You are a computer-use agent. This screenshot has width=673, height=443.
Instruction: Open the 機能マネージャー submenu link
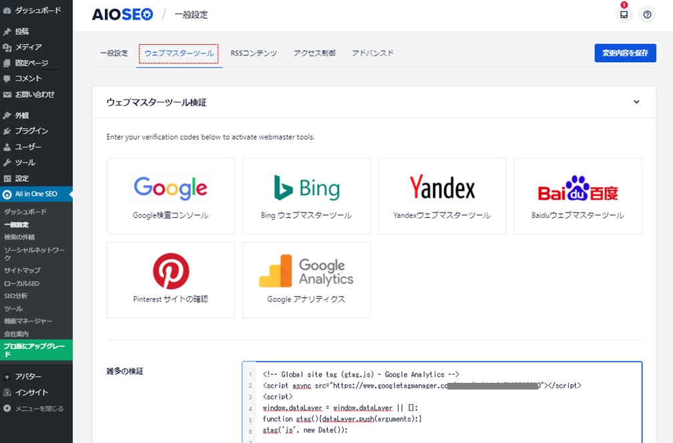(x=28, y=321)
